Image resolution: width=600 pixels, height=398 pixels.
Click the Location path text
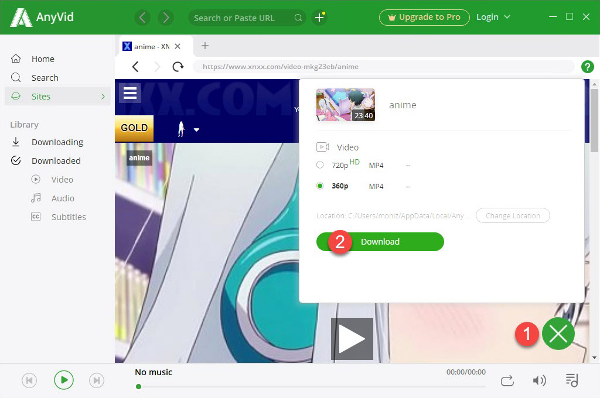[x=393, y=215]
